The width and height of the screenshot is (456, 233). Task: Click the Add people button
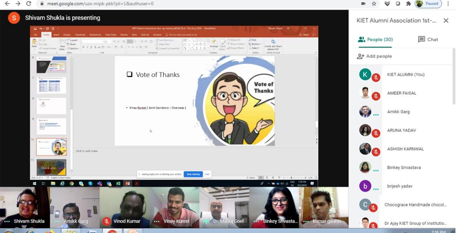pos(374,56)
